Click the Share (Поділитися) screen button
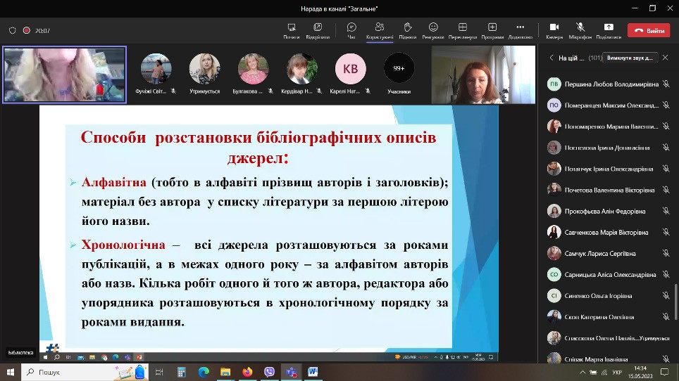The image size is (679, 381). (x=608, y=30)
